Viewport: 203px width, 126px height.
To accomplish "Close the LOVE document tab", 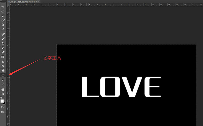I will point(39,2).
